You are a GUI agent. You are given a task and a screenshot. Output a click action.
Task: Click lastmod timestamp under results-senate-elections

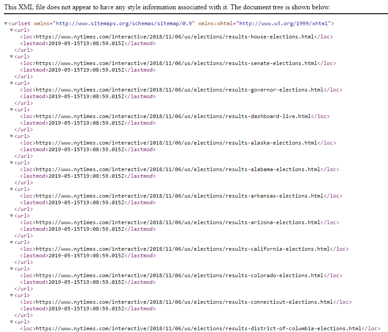(86, 70)
